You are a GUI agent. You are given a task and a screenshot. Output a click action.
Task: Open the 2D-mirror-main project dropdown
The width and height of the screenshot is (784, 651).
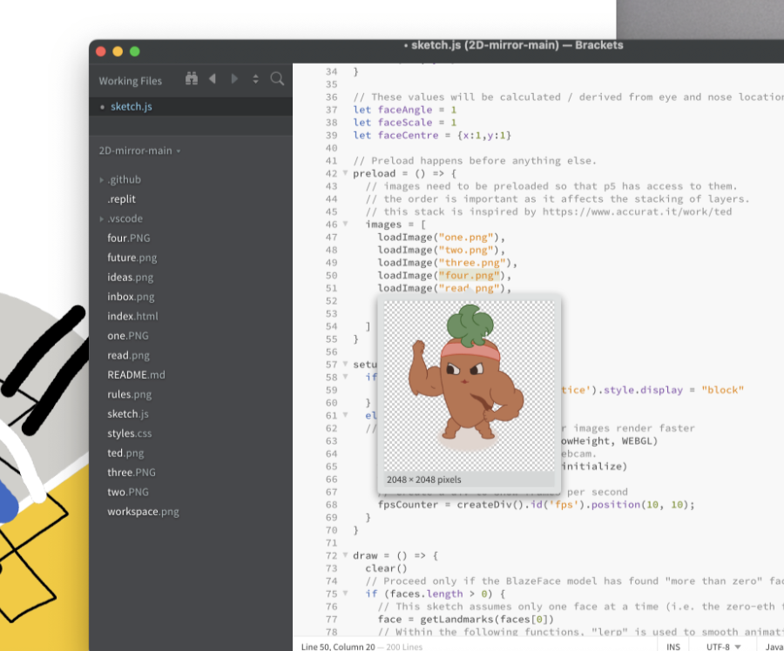139,151
